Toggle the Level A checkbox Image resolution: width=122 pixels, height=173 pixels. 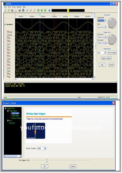click(98, 34)
